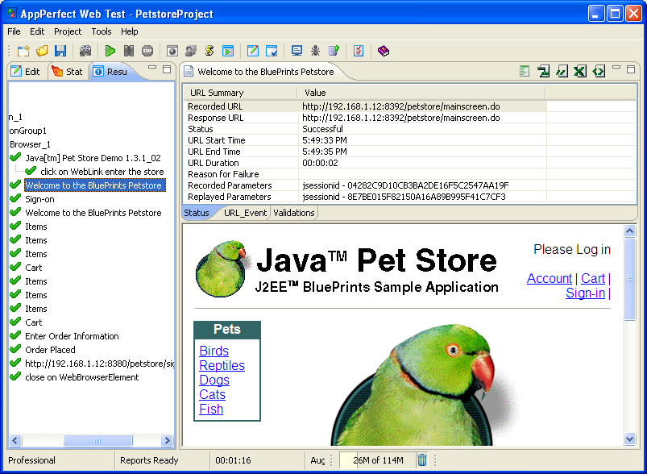
Task: Click the garbage collection trash icon
Action: (x=422, y=460)
